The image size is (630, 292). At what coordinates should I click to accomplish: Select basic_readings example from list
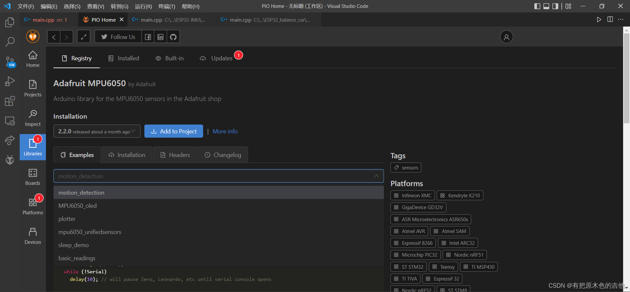point(219,258)
